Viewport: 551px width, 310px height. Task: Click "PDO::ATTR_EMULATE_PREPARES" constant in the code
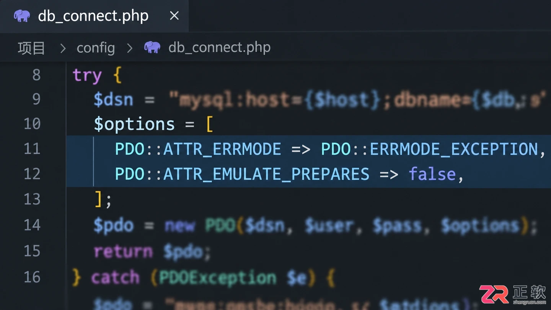click(242, 174)
